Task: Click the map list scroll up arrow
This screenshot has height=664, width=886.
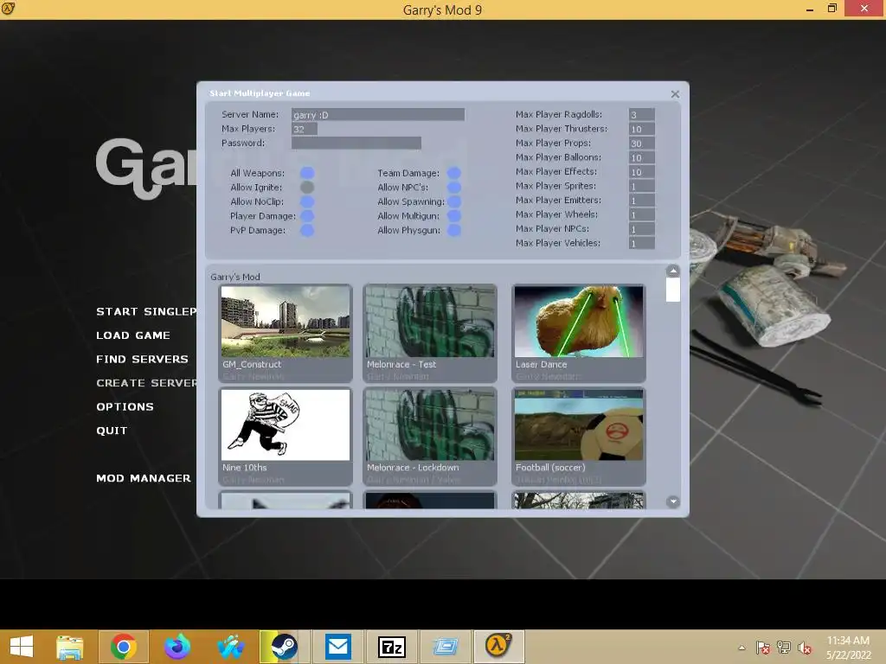Action: (673, 271)
